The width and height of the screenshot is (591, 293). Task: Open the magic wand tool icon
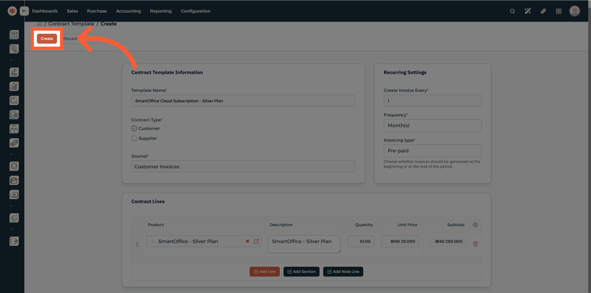(528, 11)
